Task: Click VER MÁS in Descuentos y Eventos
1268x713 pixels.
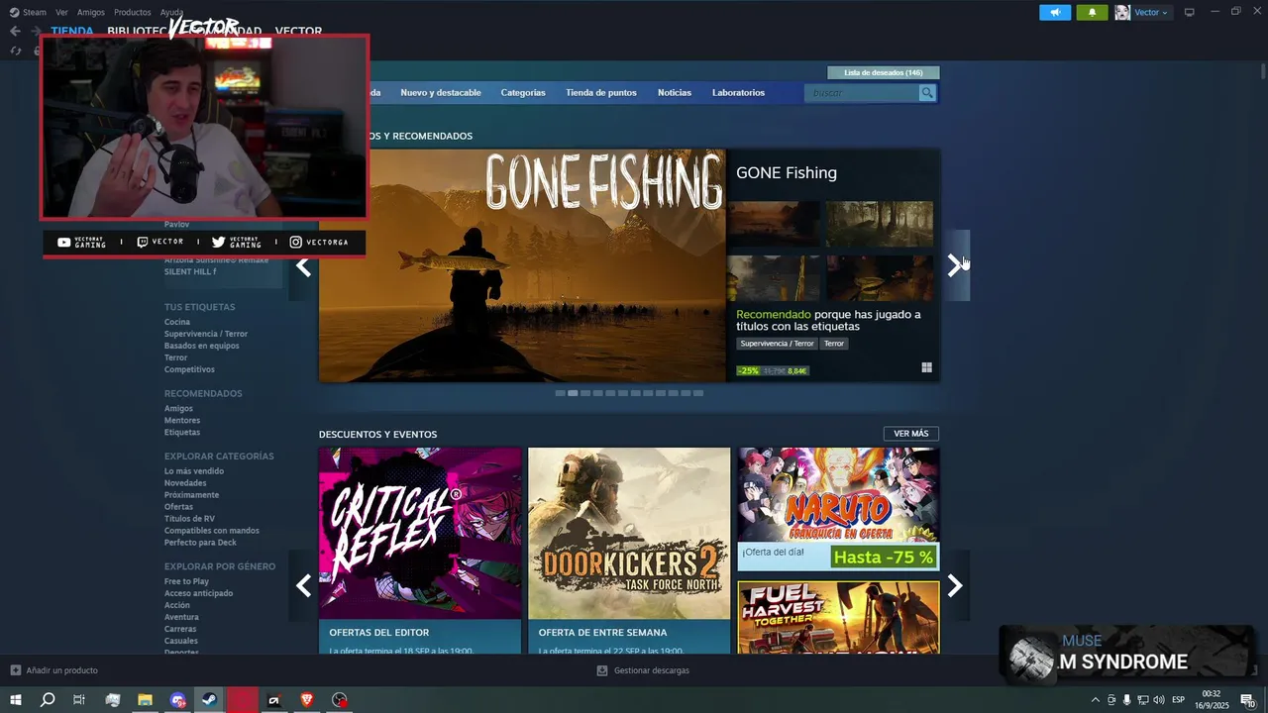Action: click(x=911, y=434)
